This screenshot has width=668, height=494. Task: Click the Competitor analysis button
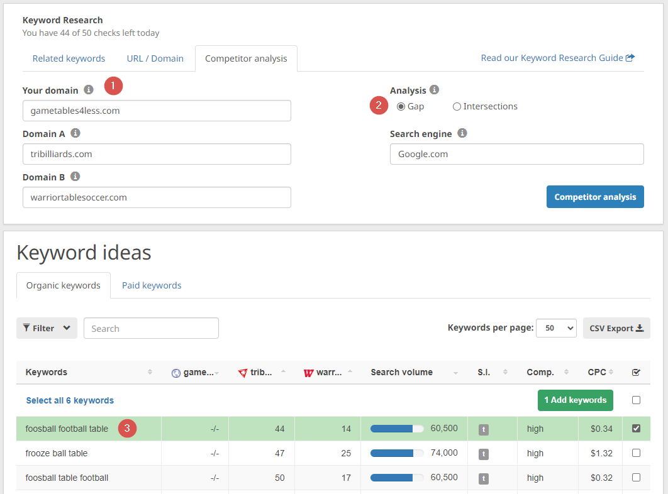click(594, 197)
